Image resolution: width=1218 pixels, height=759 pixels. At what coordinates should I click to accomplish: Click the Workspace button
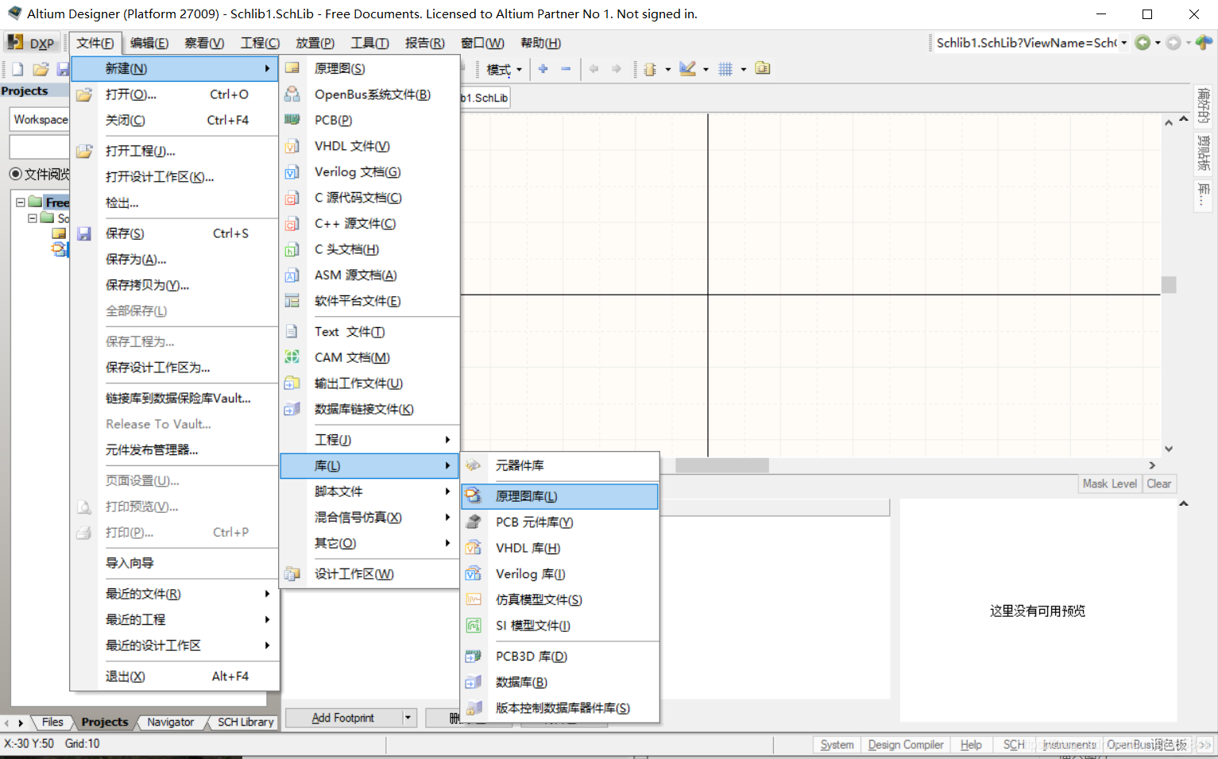[40, 119]
